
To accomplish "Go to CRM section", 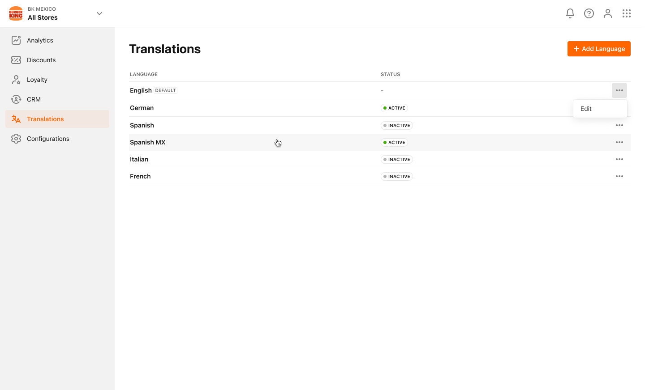I will pos(57,99).
